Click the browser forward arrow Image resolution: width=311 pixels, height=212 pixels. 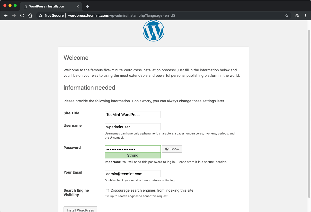click(x=14, y=15)
